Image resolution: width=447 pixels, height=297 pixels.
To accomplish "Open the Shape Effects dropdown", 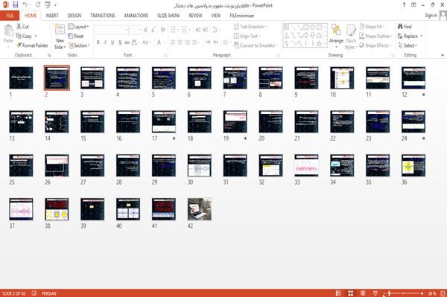I will (375, 45).
